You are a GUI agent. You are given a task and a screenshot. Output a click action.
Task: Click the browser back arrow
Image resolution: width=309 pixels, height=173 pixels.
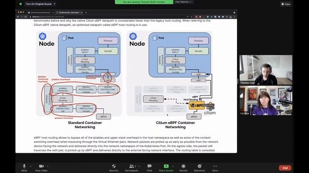(18, 17)
